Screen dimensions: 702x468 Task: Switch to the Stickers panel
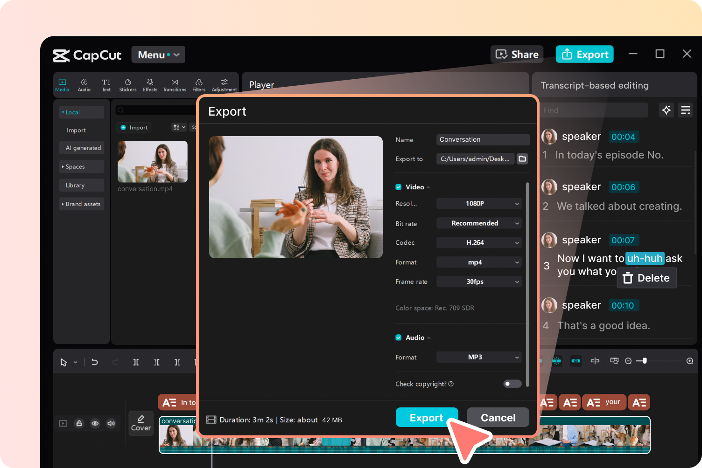point(127,84)
